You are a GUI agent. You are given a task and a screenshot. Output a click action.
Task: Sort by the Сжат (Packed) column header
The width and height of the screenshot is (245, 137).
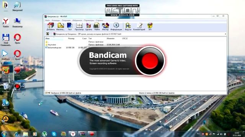pos(84,38)
